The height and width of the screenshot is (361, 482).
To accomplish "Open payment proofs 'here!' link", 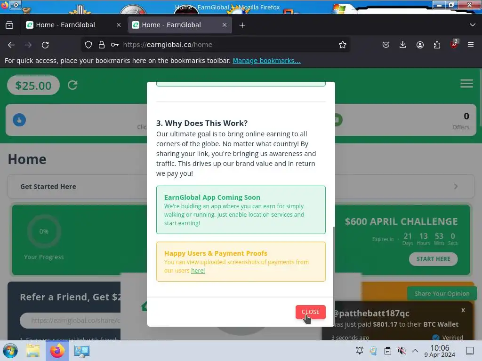I will coord(198,270).
